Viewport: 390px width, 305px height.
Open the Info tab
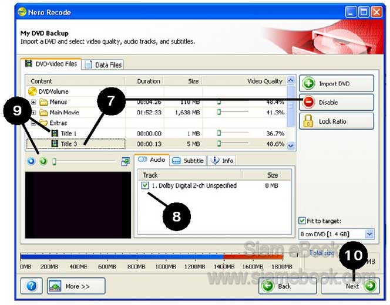(x=222, y=161)
